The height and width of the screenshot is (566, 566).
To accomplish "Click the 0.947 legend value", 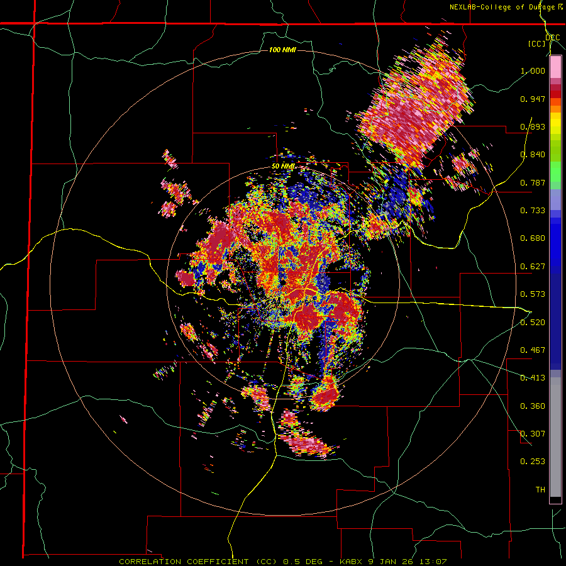I will 533,99.
